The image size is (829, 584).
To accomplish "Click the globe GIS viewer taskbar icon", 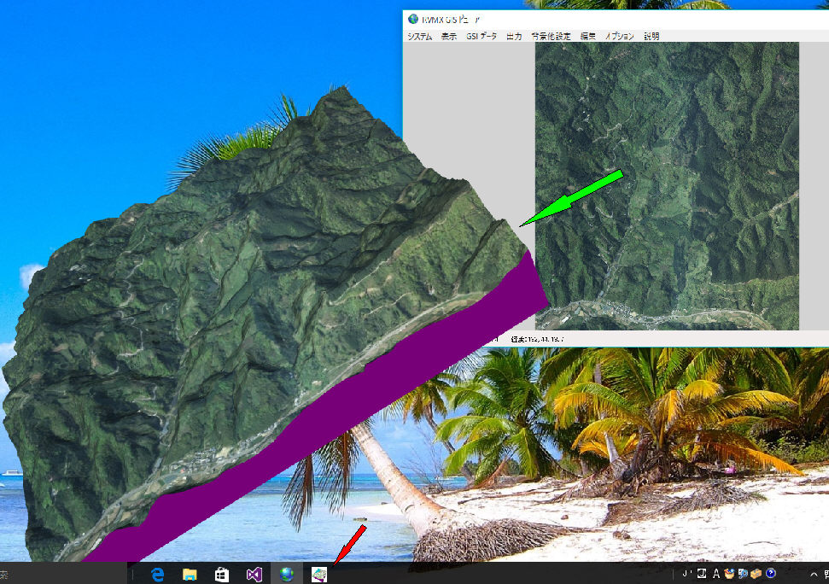I will pos(286,574).
